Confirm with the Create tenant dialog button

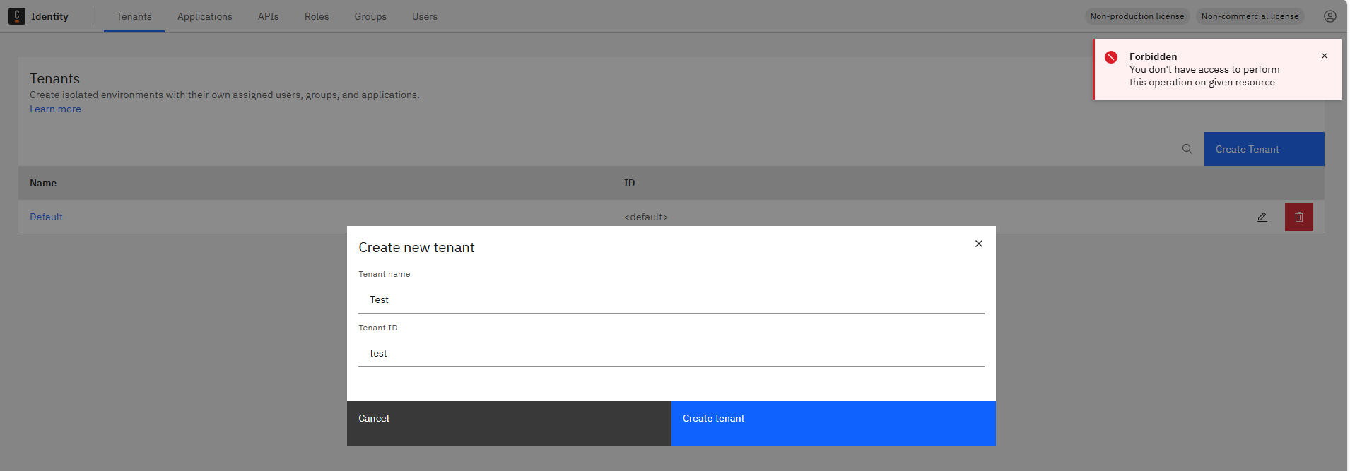833,423
